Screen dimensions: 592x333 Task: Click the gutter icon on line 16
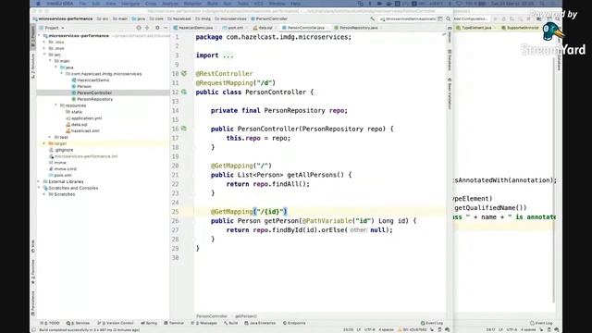pos(184,129)
